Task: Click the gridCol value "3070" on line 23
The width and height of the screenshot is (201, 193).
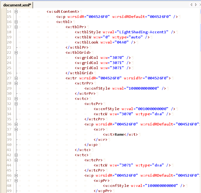Action: (117, 58)
